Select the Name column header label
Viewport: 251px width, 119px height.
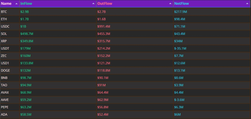click(6, 4)
